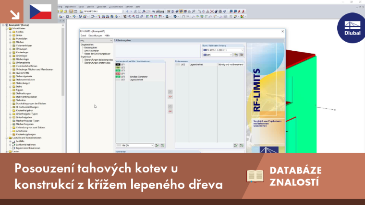Expand the Lastfälle und Kombinationen tree folder

(7, 138)
